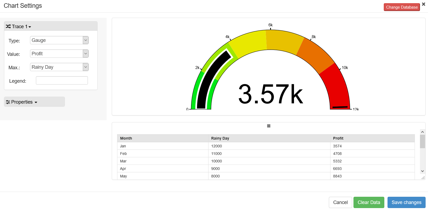Click the 8000 Rainy Day cell
The height and width of the screenshot is (211, 428).
tap(269, 176)
